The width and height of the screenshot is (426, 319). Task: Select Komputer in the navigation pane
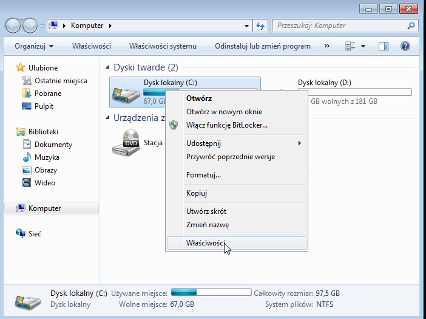coord(52,208)
